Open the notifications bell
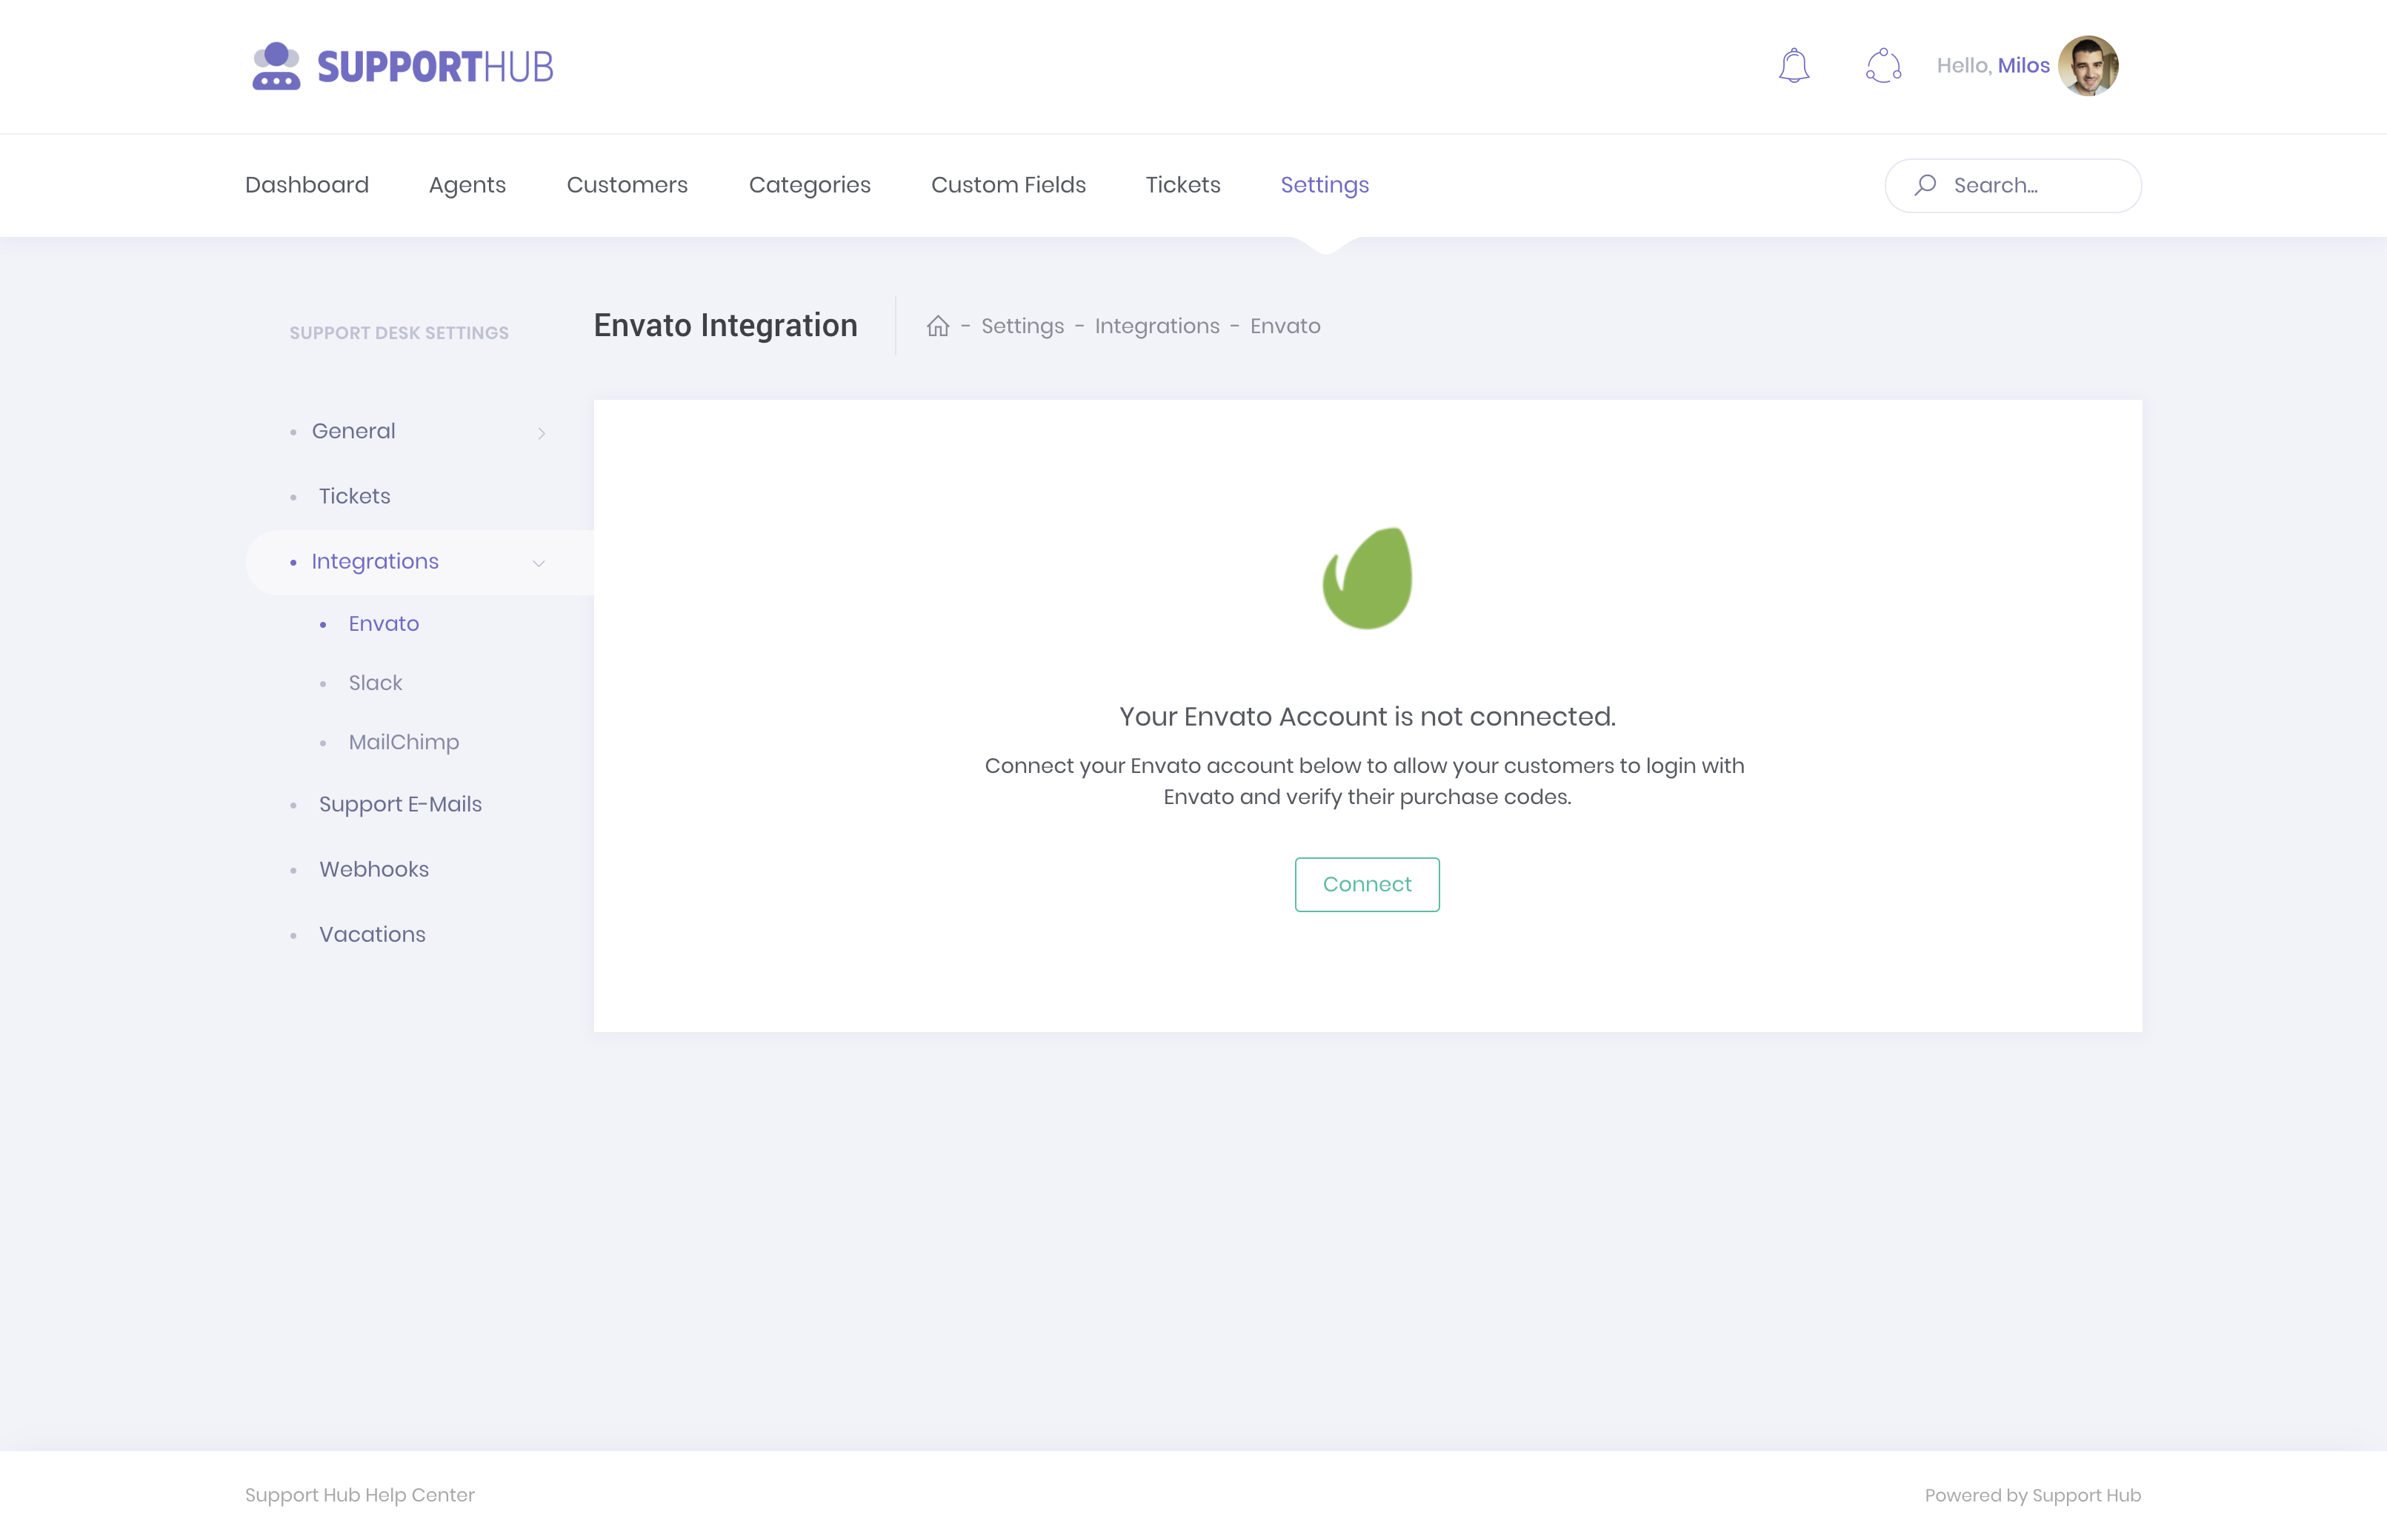The image size is (2387, 1540). click(x=1794, y=66)
